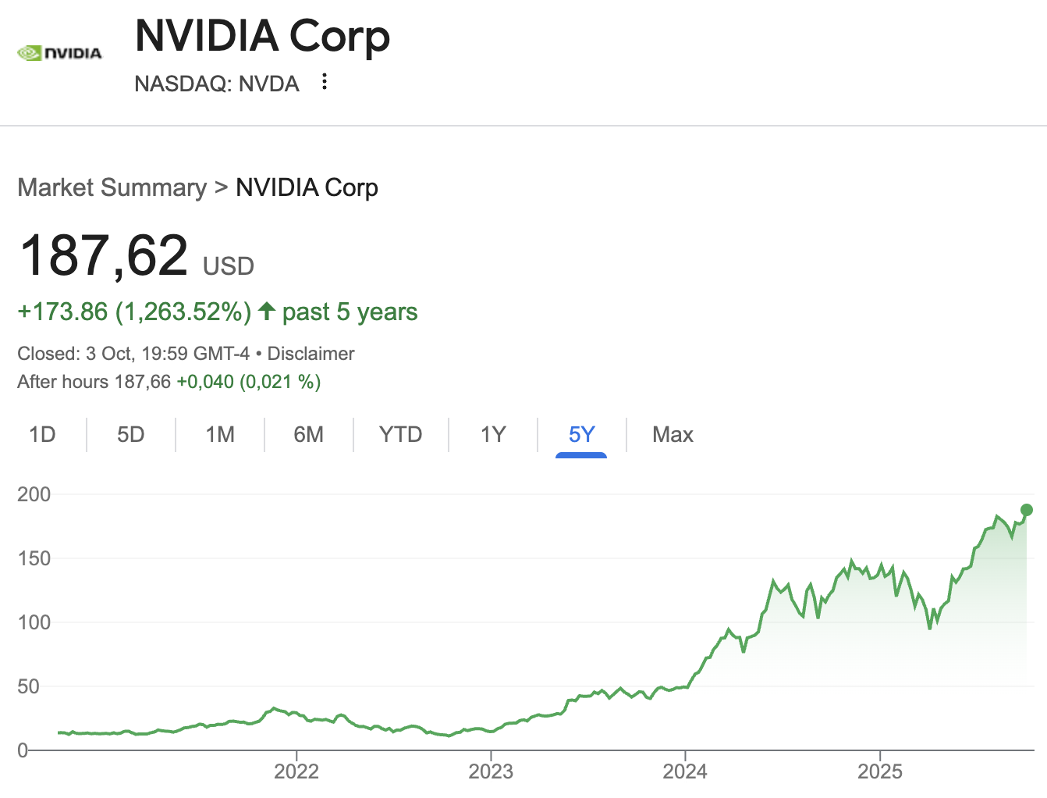Switch to the 1Y chart view
The height and width of the screenshot is (798, 1047).
[x=492, y=434]
